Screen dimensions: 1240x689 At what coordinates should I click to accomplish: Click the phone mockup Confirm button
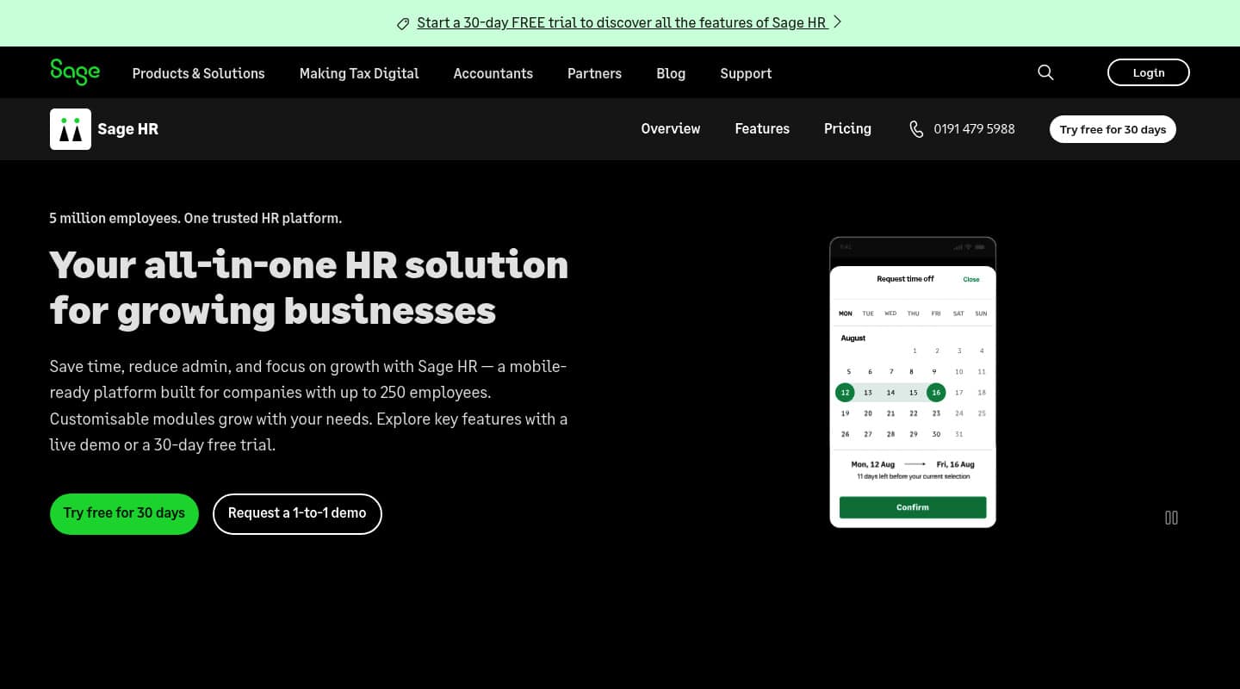(x=913, y=507)
